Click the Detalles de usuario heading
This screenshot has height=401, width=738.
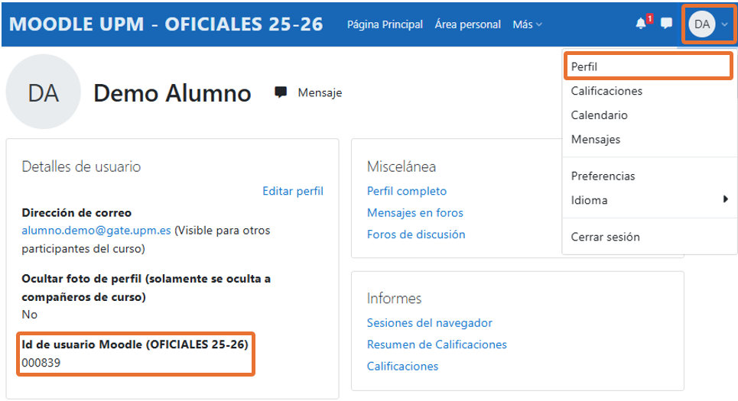[x=81, y=167]
